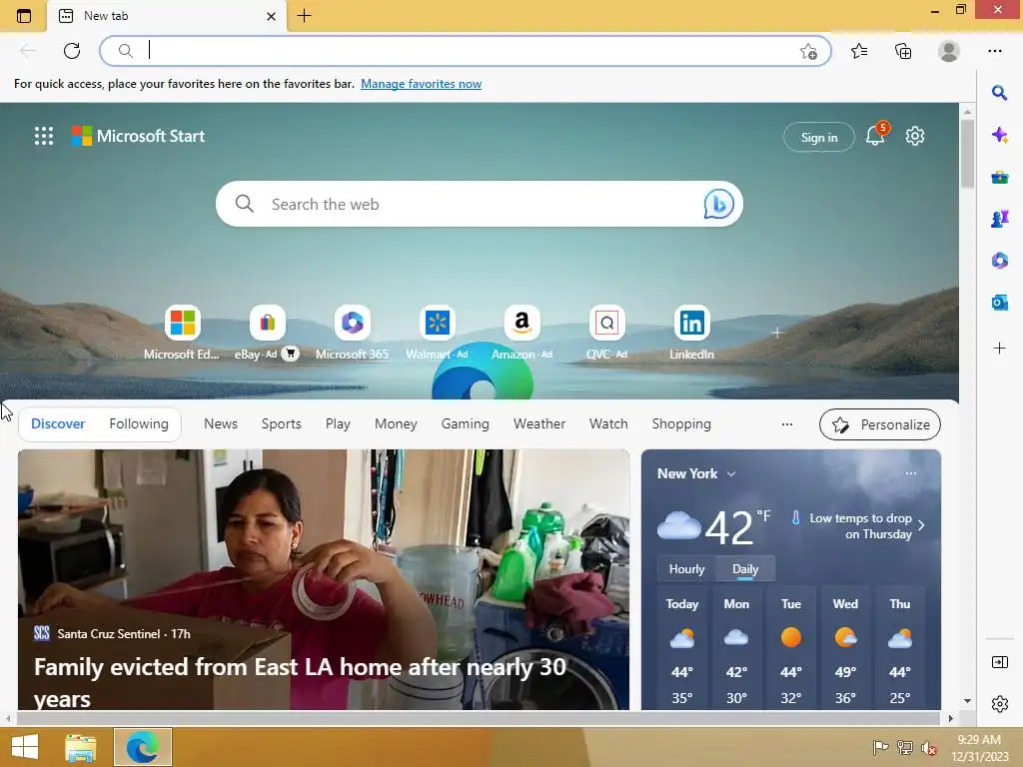Viewport: 1023px width, 767px height.
Task: Select Hourly weather forecast tab
Action: (687, 568)
